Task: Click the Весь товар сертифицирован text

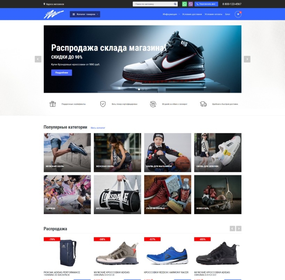Action: [124, 104]
